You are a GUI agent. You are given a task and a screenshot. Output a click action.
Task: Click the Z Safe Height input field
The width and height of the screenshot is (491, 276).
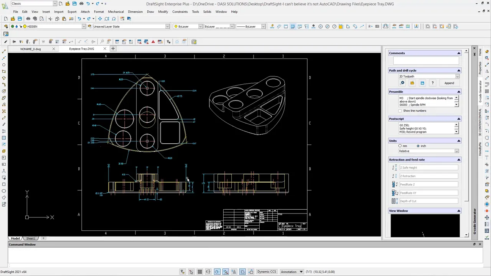pyautogui.click(x=428, y=168)
